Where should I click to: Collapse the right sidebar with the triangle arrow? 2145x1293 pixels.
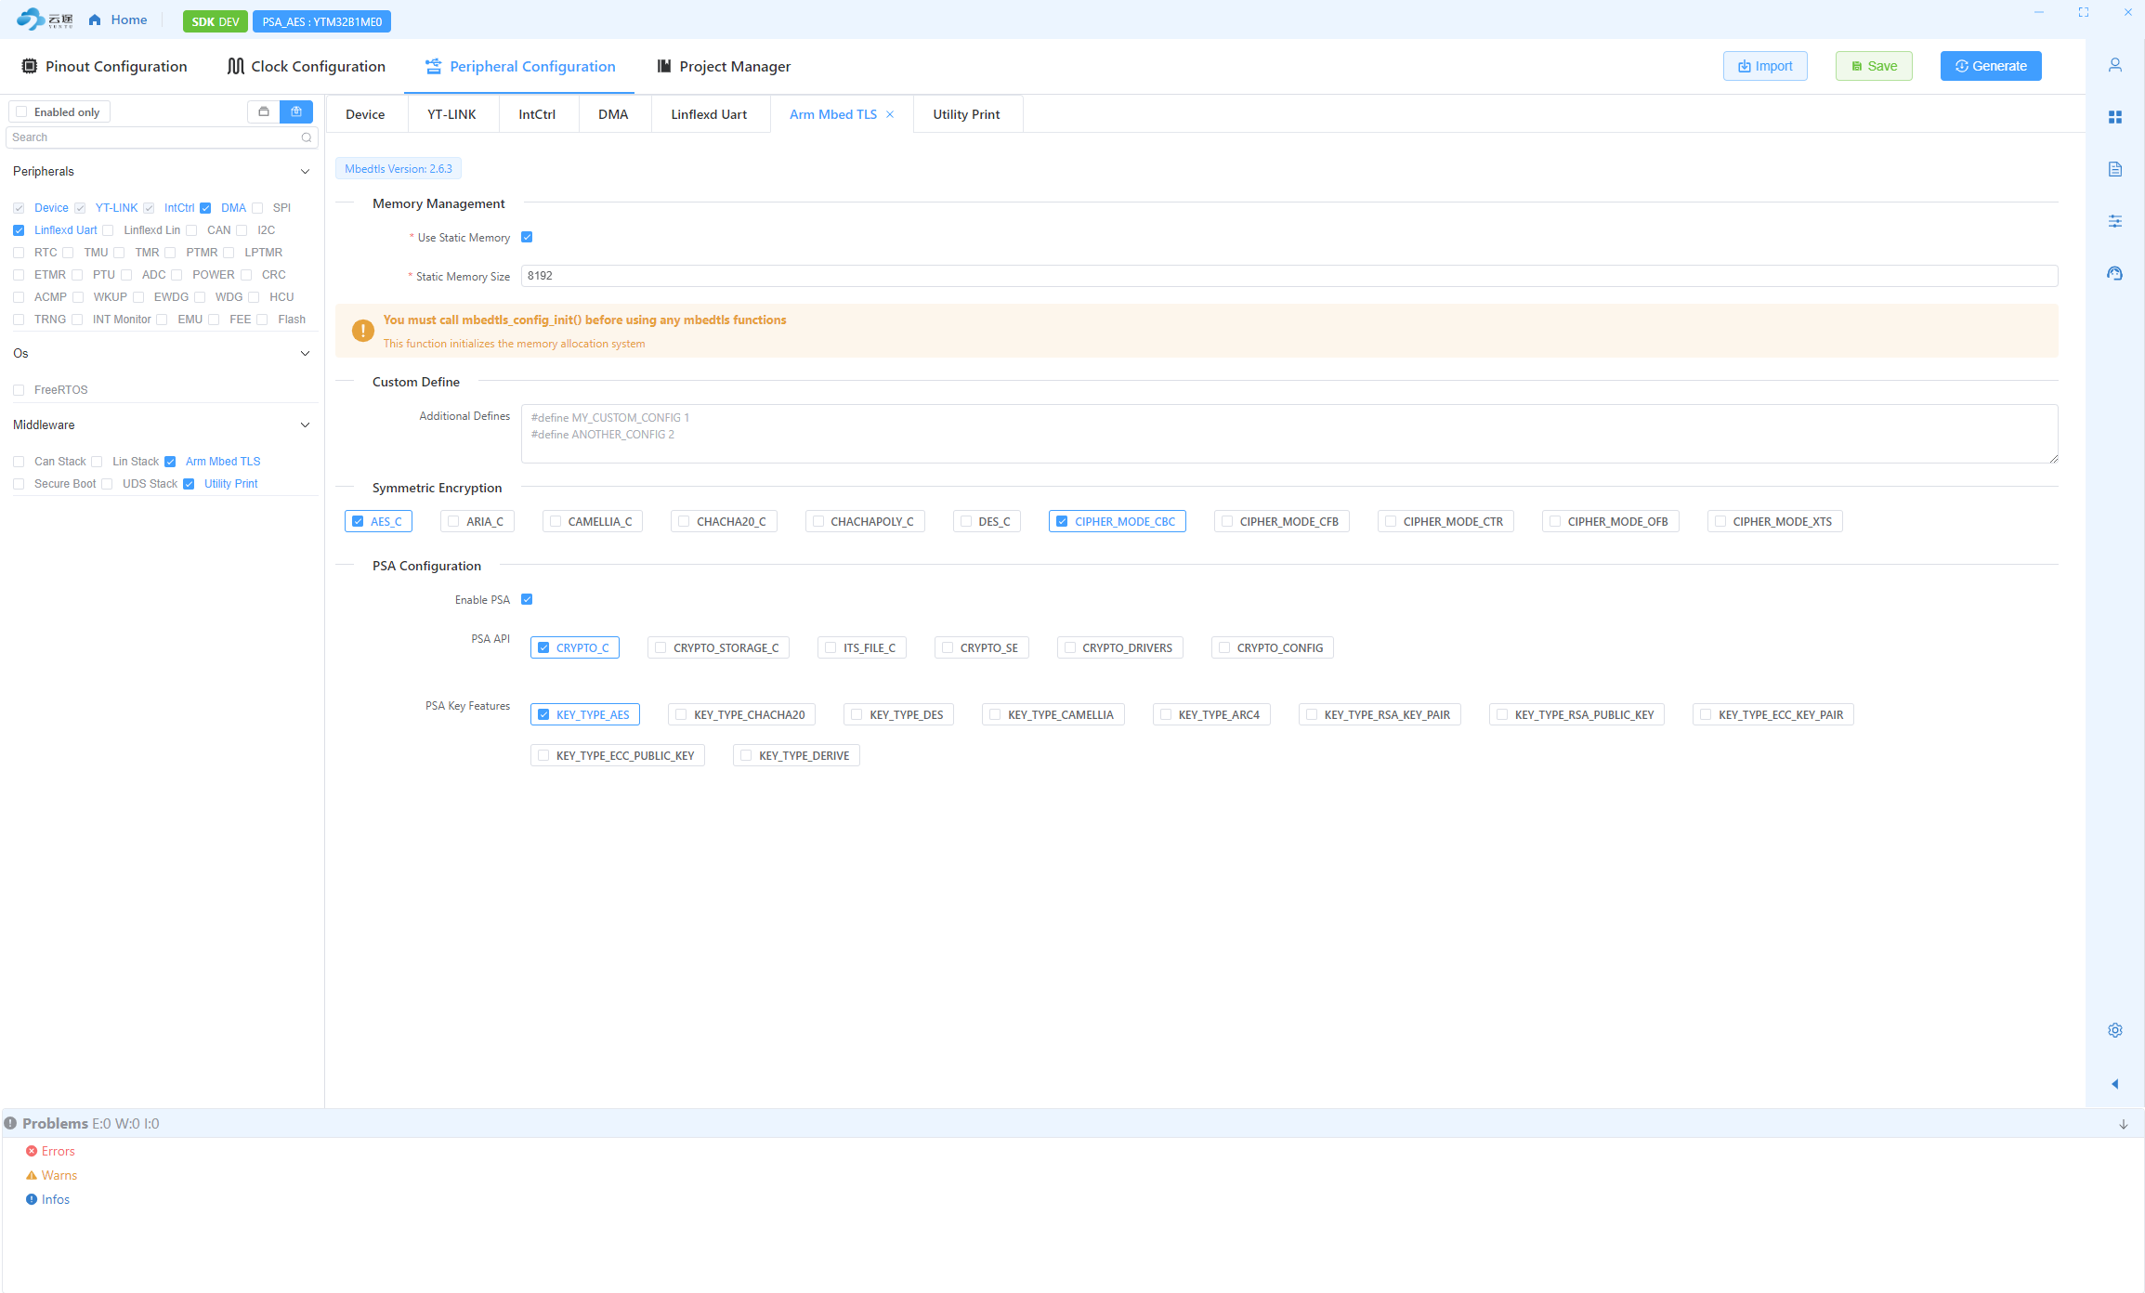click(2115, 1084)
